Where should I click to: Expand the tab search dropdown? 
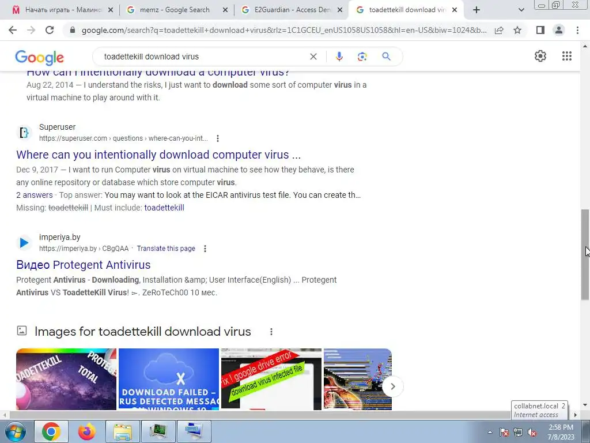tap(521, 10)
